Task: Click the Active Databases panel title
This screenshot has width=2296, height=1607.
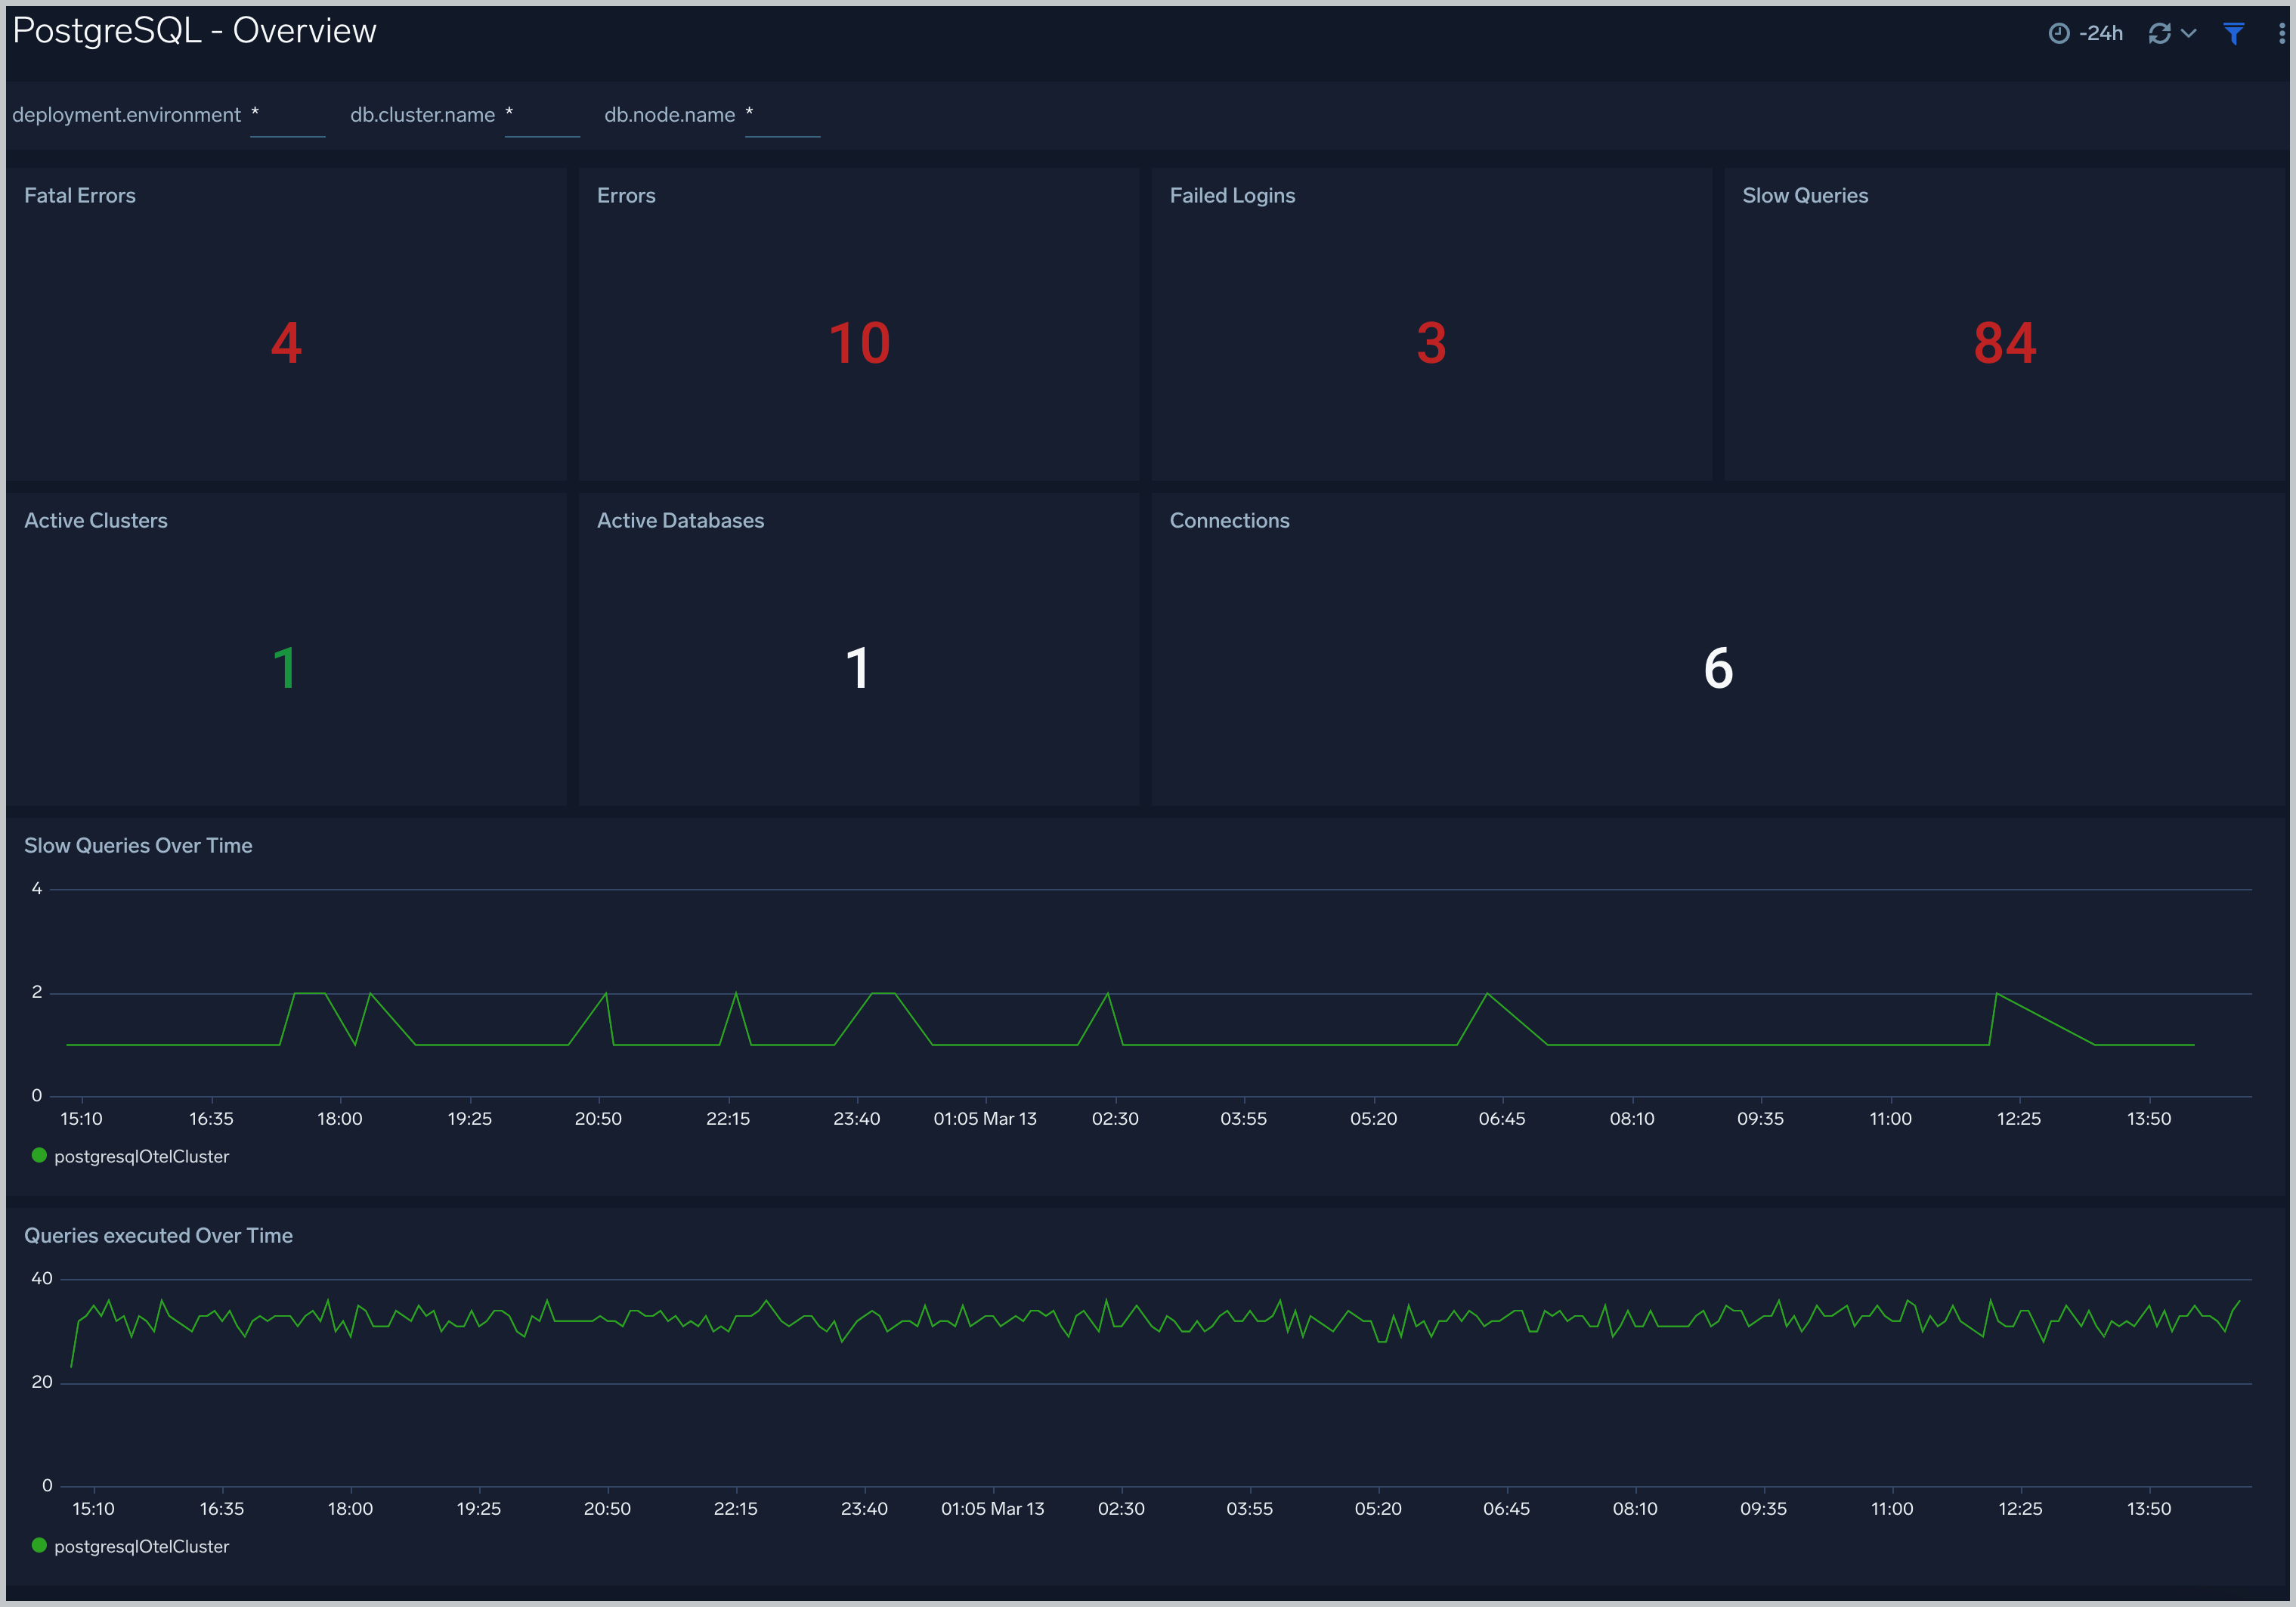Action: (x=680, y=521)
